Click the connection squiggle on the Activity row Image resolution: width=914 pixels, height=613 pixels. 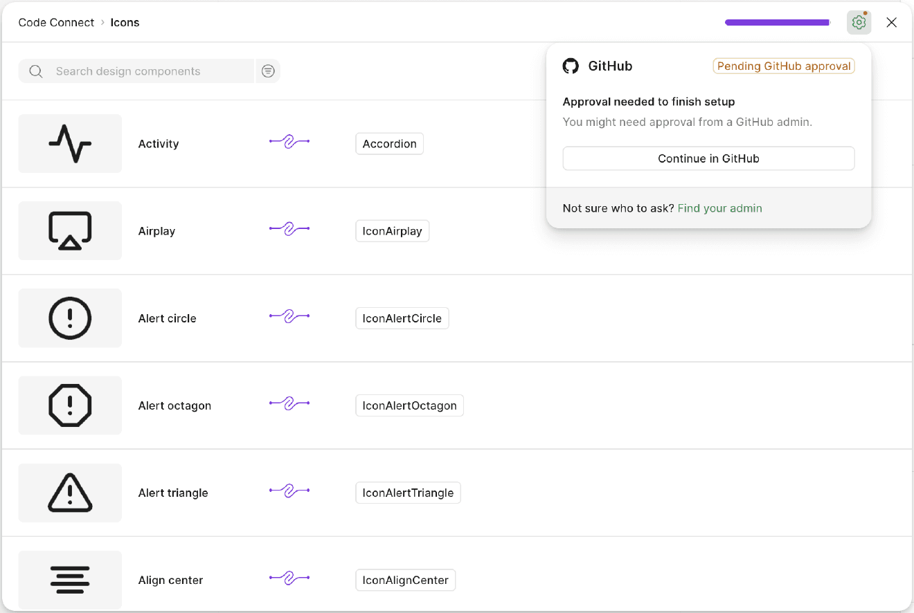(x=289, y=141)
